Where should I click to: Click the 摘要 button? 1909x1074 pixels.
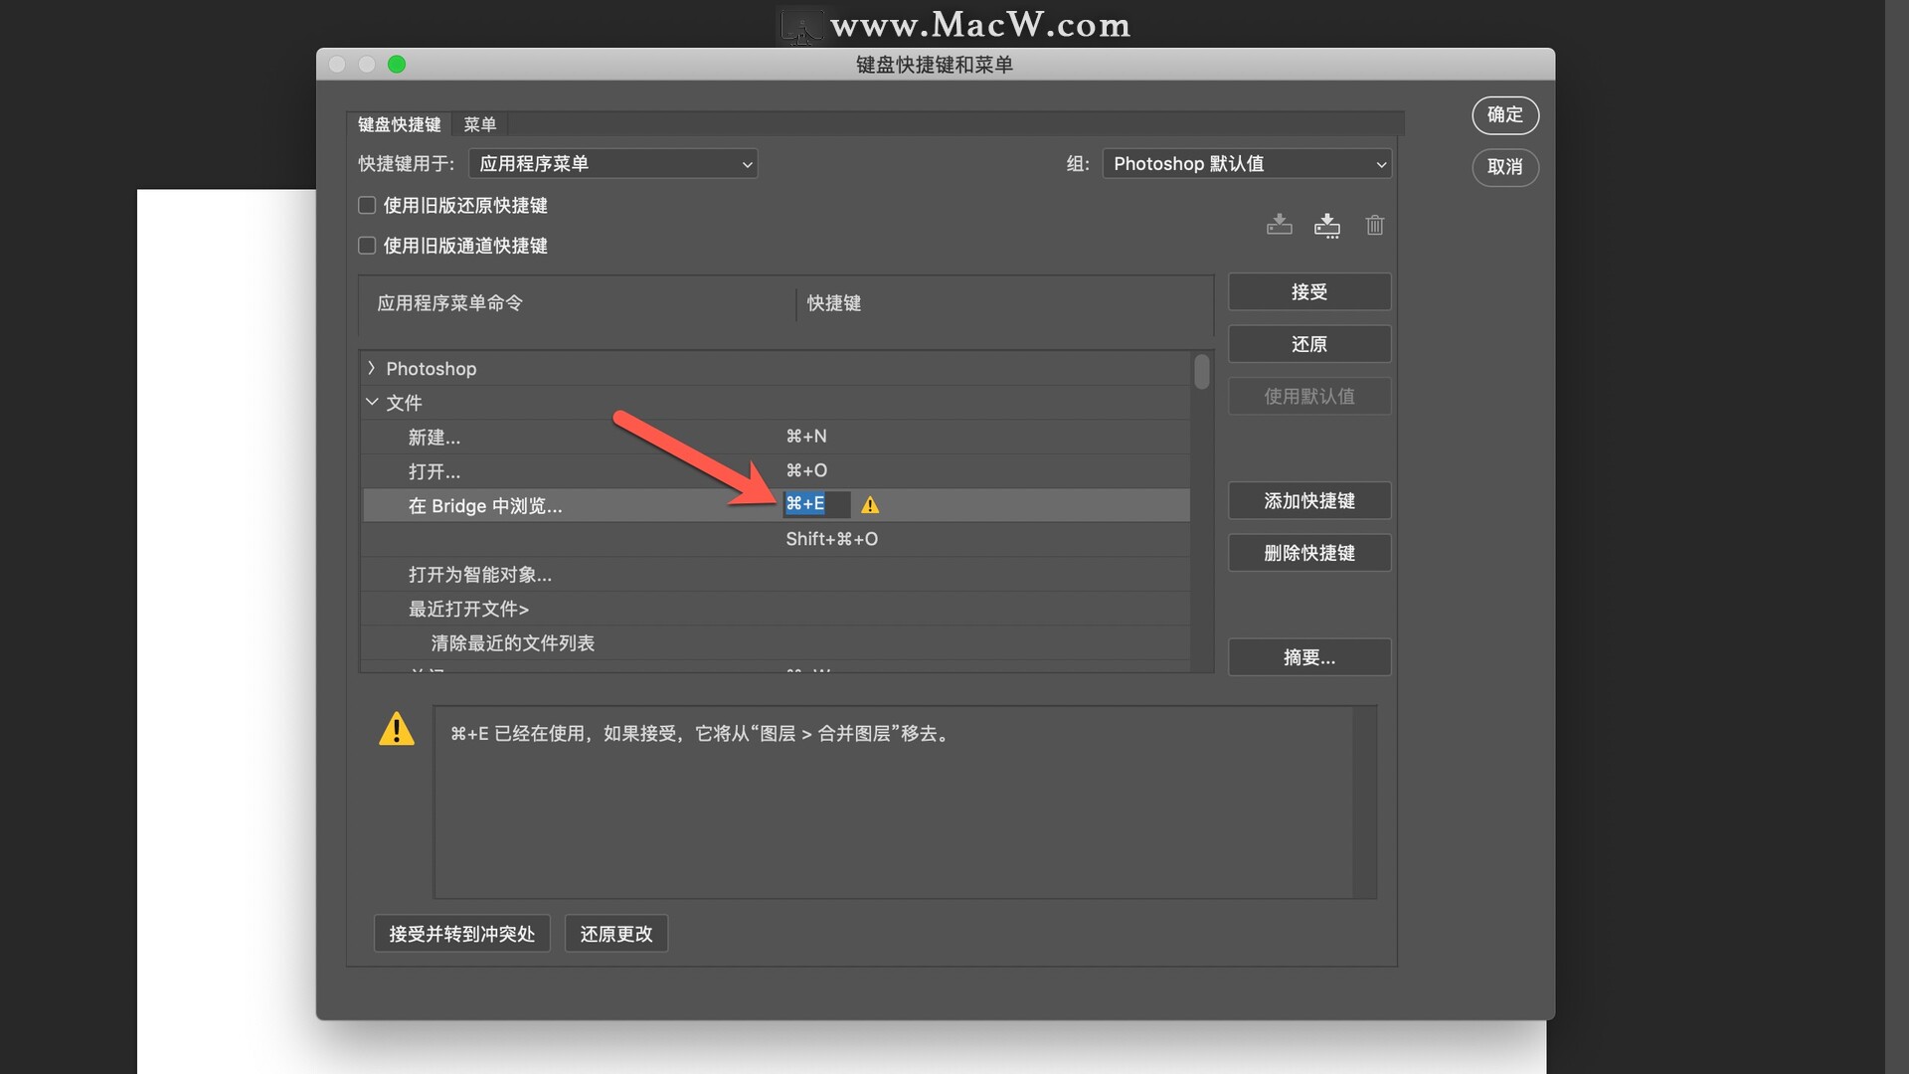tap(1309, 655)
